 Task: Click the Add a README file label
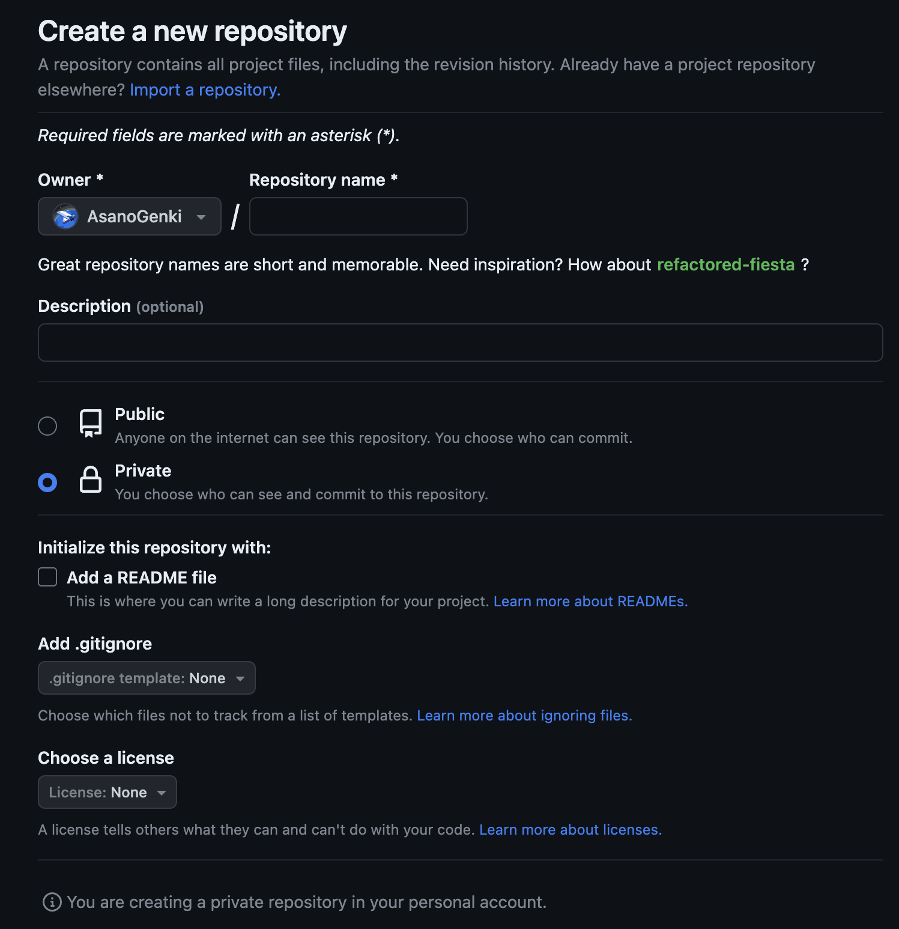tap(142, 577)
